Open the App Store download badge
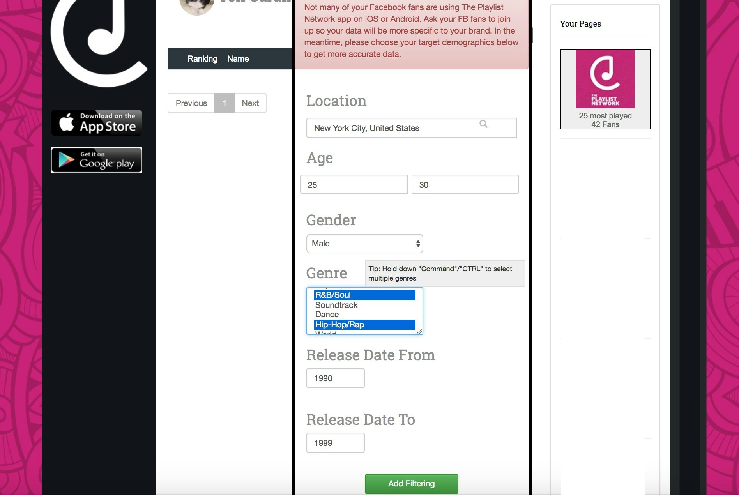Image resolution: width=739 pixels, height=495 pixels. (96, 122)
